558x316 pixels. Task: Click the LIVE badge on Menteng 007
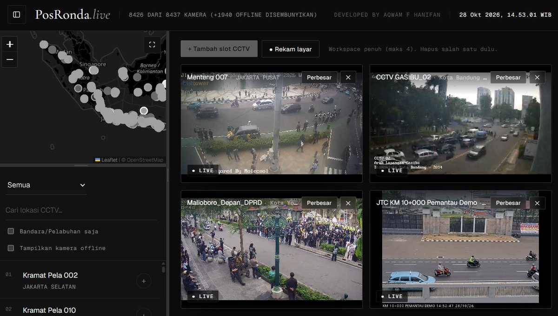pos(203,170)
